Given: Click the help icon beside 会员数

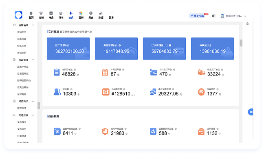Looking at the screenshot, I should click(71, 89).
